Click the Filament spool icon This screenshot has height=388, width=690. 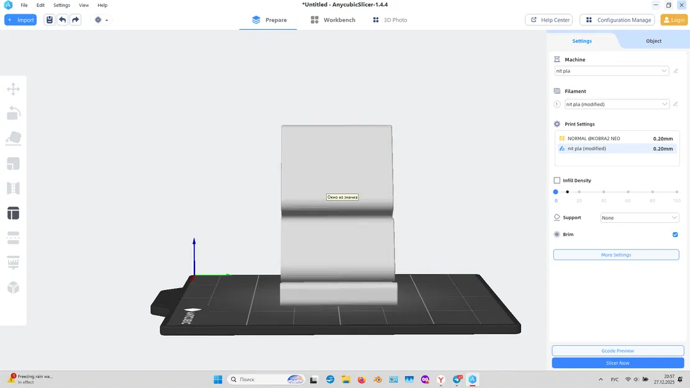click(557, 91)
